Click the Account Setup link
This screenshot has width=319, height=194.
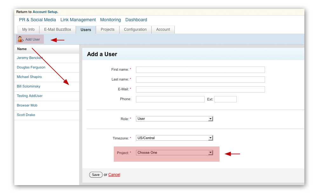[45, 12]
